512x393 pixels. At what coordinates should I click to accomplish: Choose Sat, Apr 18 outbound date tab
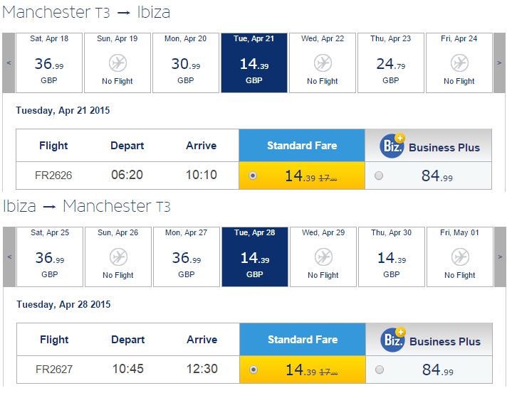tap(49, 63)
